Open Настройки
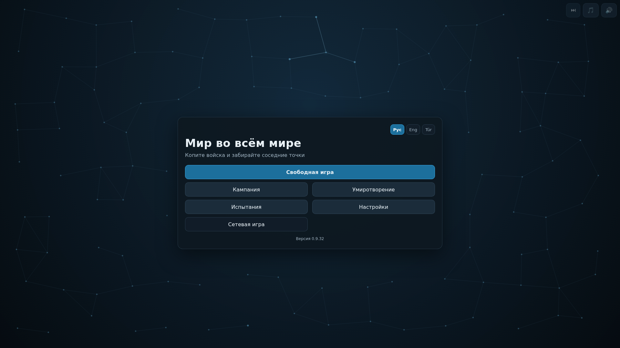The width and height of the screenshot is (620, 348). pos(374,207)
